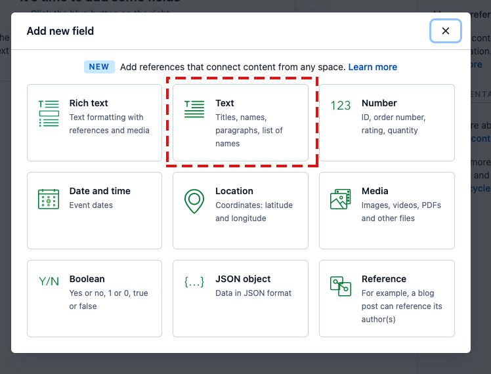Click 'a blog post can reference its author(s)'

coord(402,306)
